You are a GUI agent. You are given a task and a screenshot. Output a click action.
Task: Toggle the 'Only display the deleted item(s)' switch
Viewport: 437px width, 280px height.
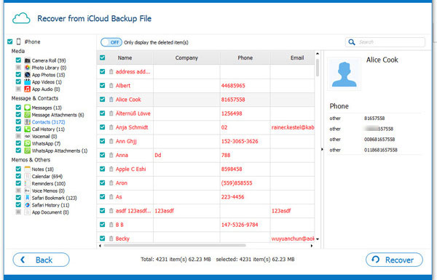(111, 42)
